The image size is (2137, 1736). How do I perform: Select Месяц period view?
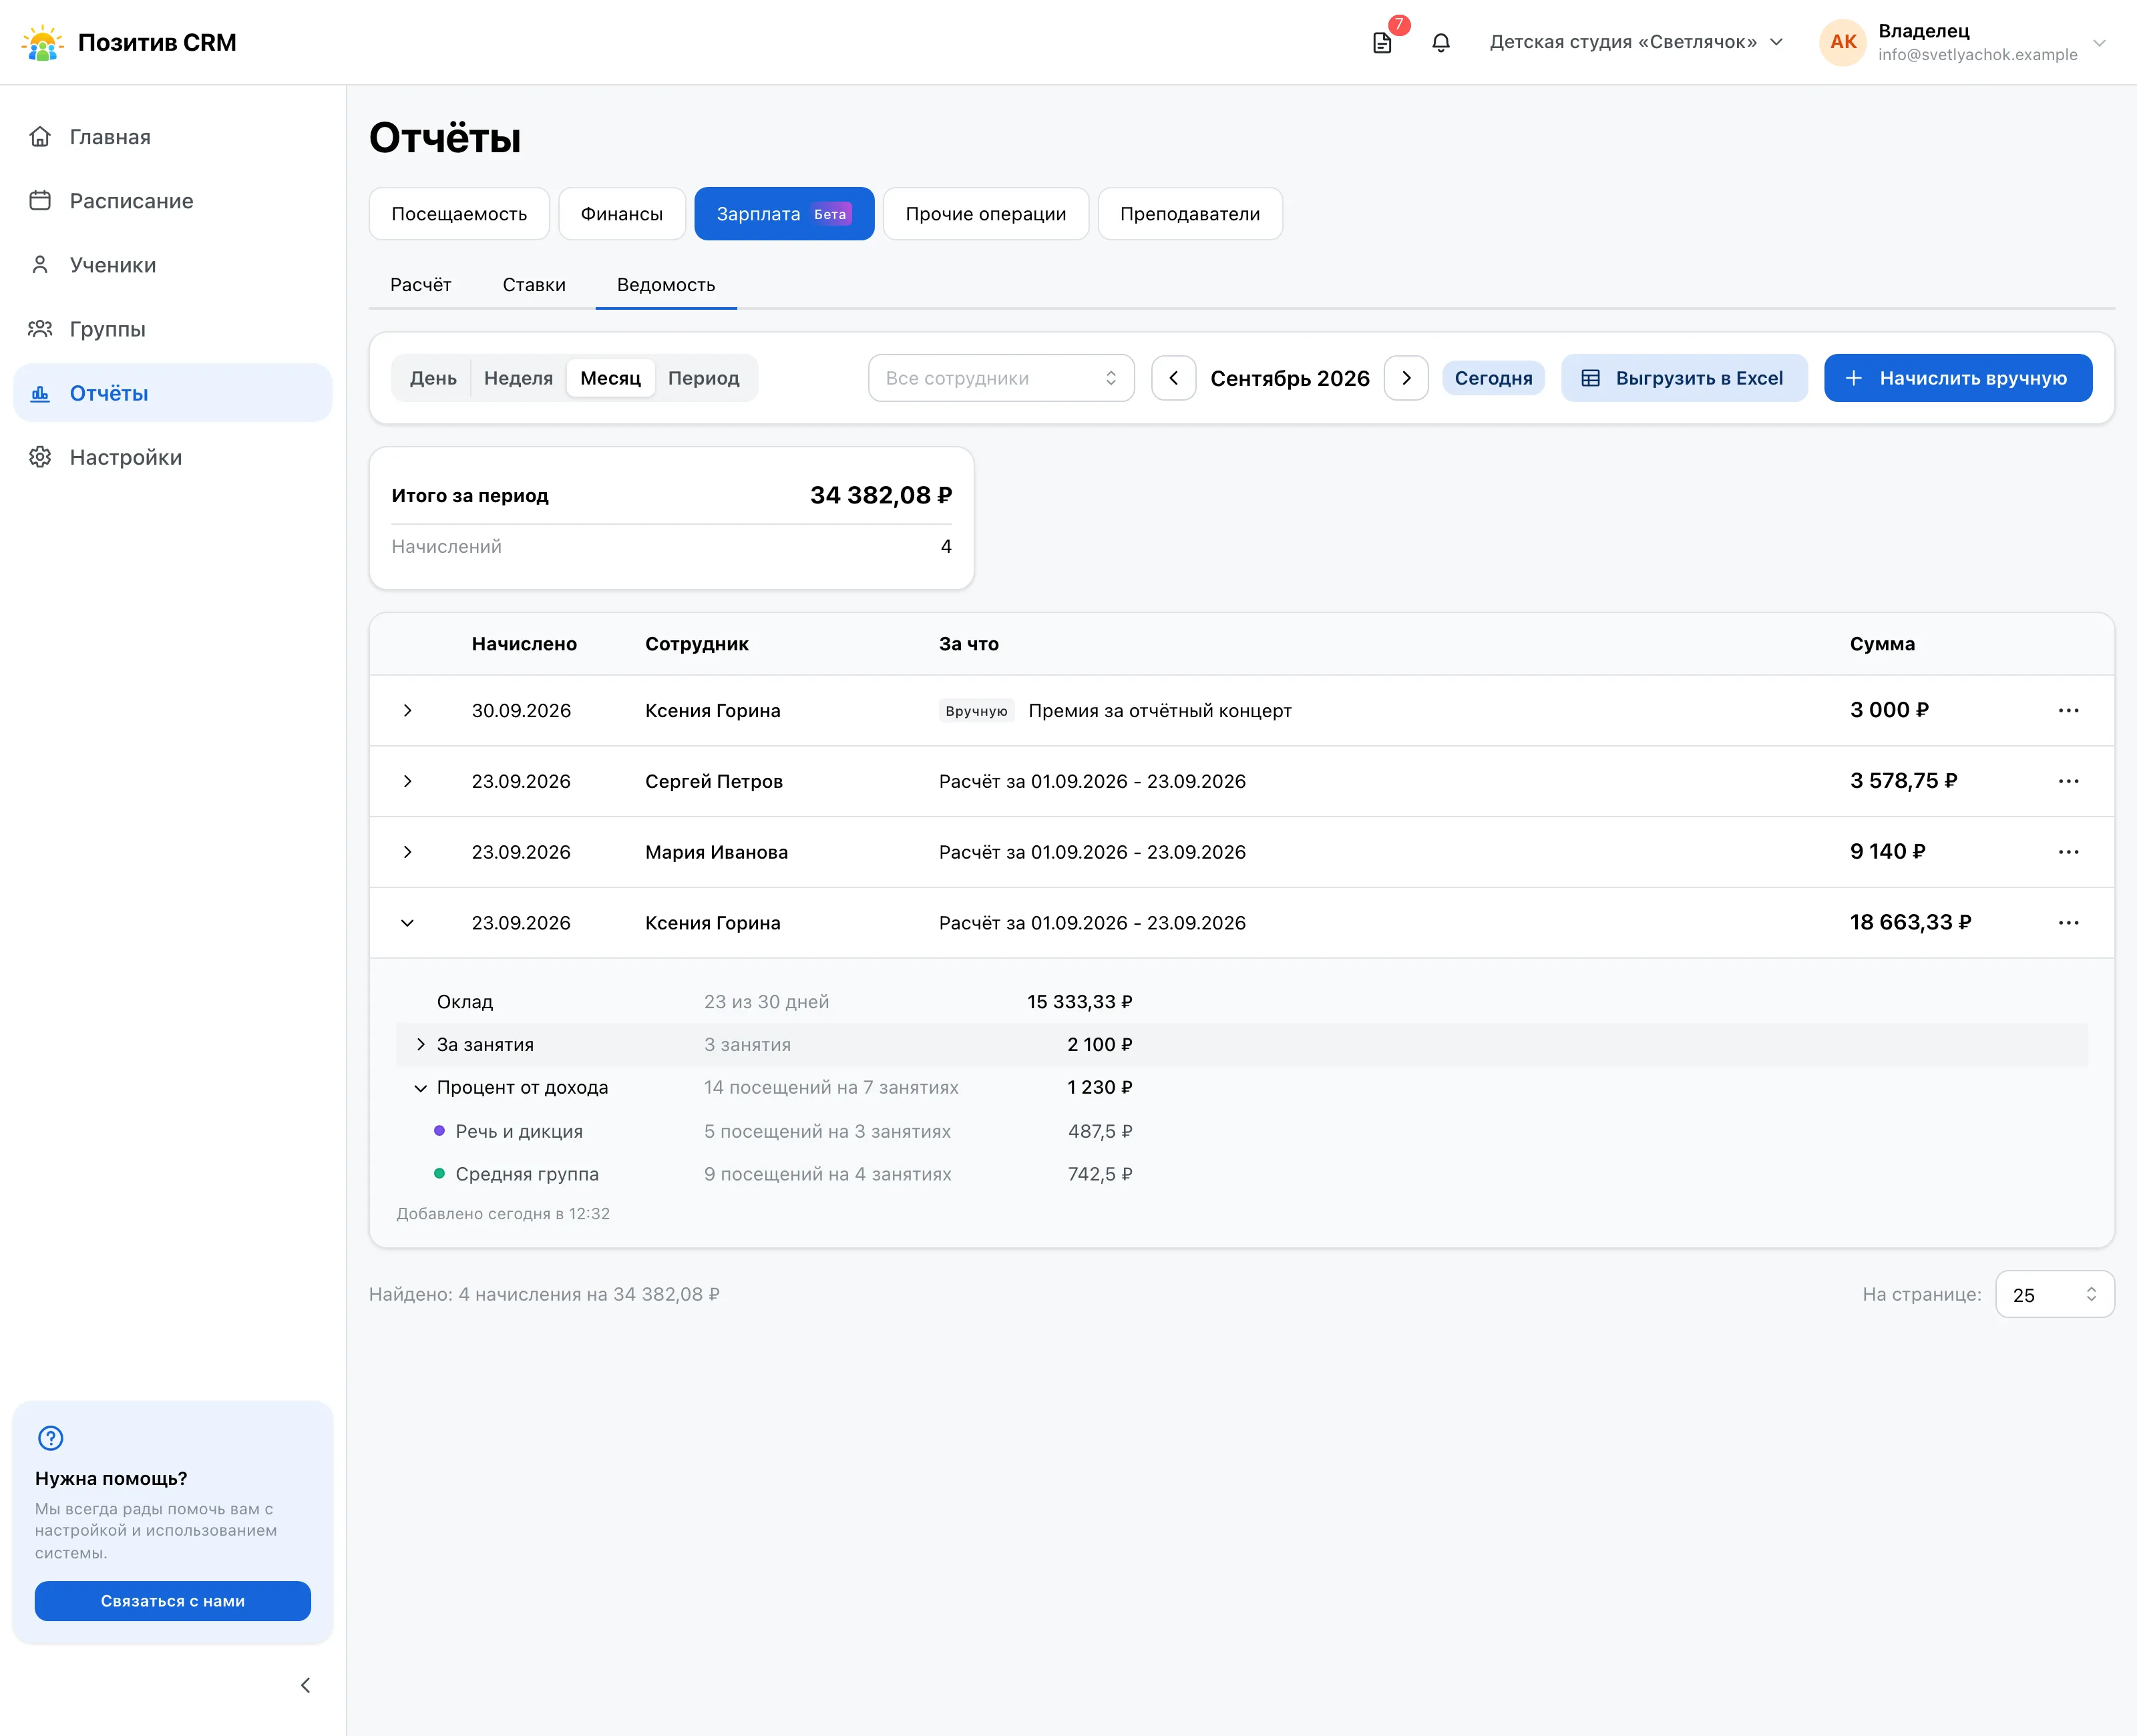pyautogui.click(x=610, y=378)
